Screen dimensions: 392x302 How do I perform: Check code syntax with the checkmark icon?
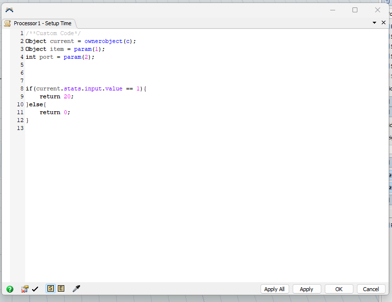pos(35,289)
